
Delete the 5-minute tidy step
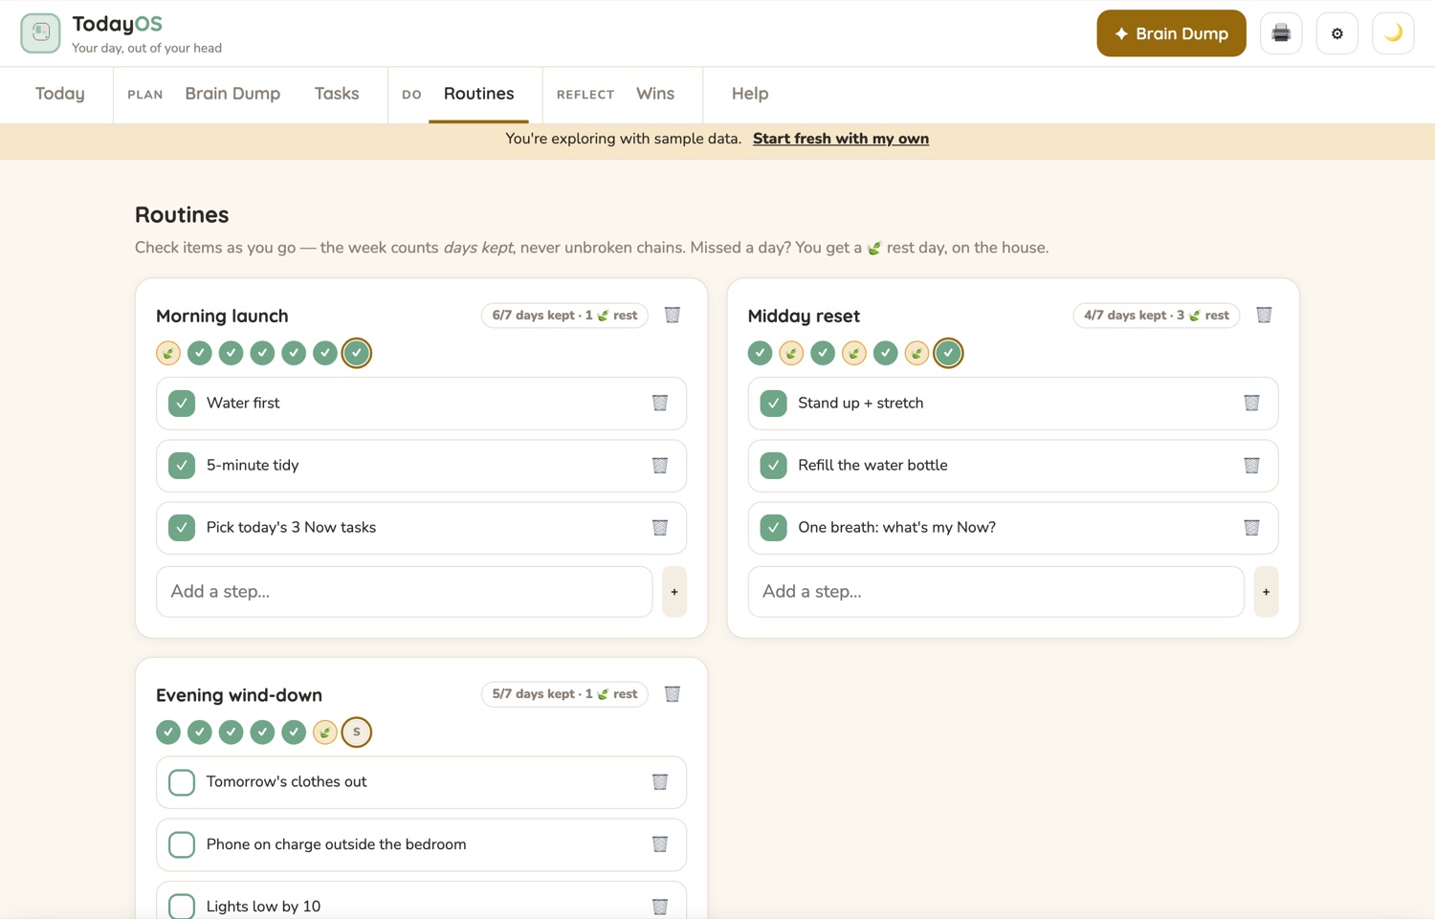pyautogui.click(x=660, y=466)
